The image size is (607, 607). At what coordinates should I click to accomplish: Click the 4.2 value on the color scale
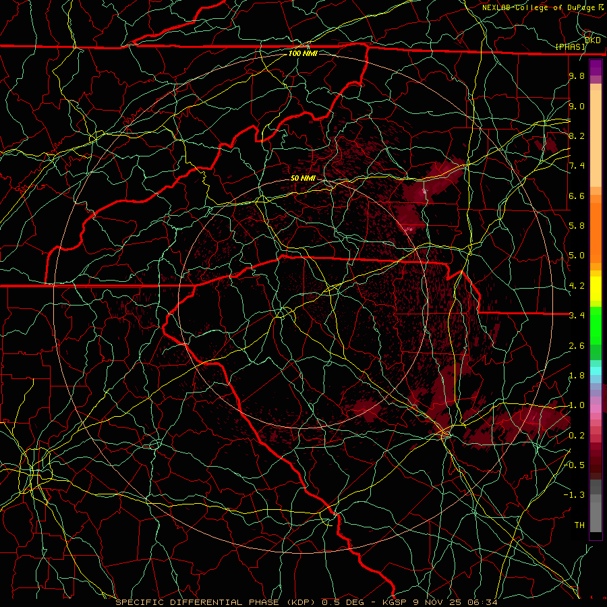pyautogui.click(x=577, y=286)
